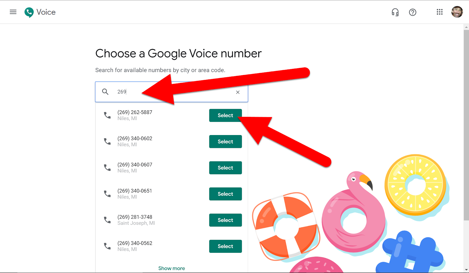Click phone icon beside (269) 340-0607
469x273 pixels.
(107, 168)
